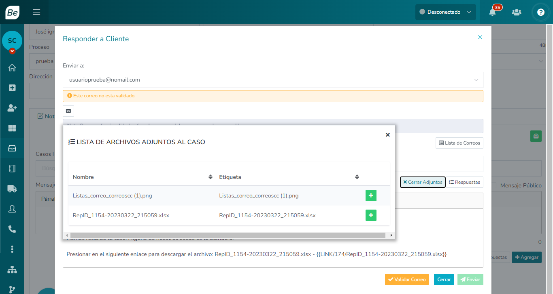
Task: Open the help question mark icon
Action: tap(540, 12)
